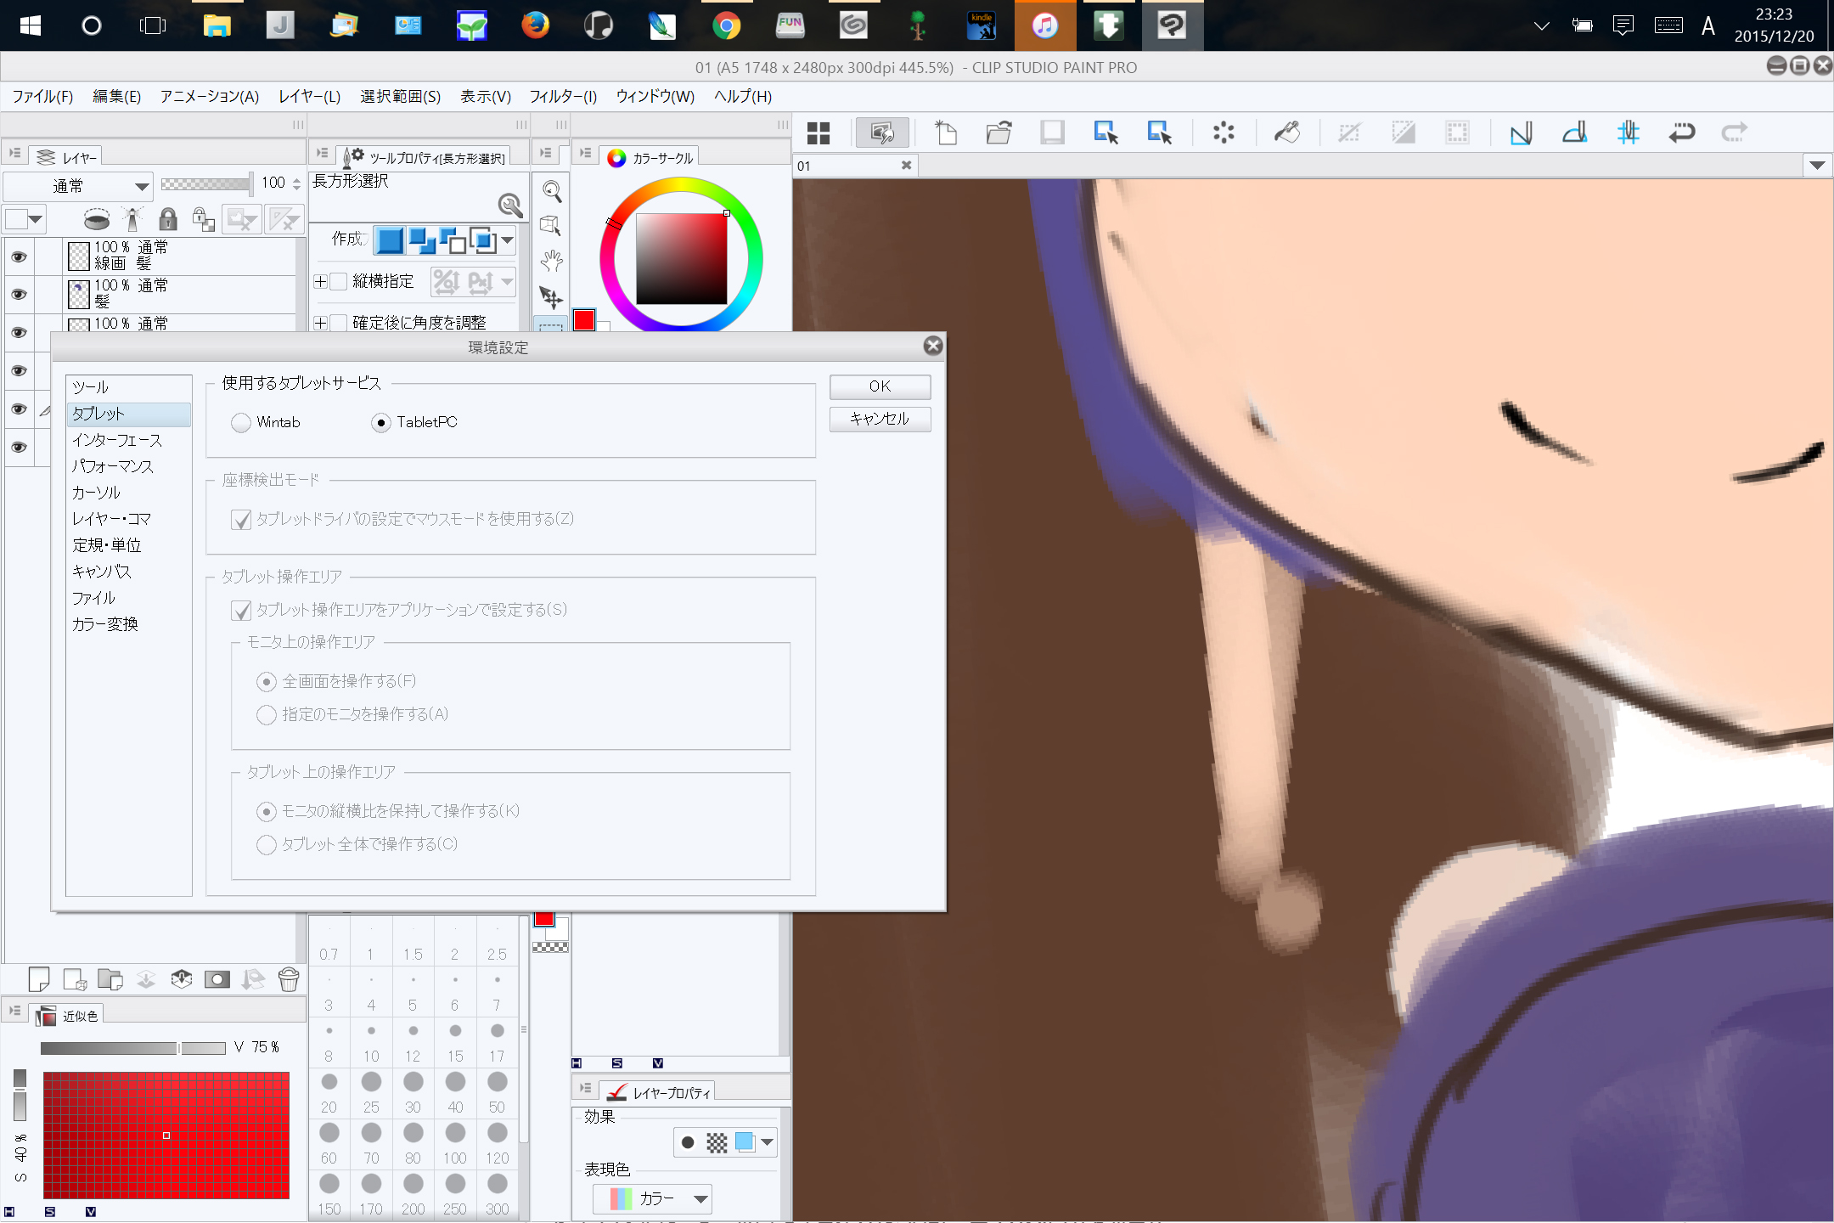The width and height of the screenshot is (1834, 1223).
Task: Open the 通常 blend mode dropdown
Action: 78,185
